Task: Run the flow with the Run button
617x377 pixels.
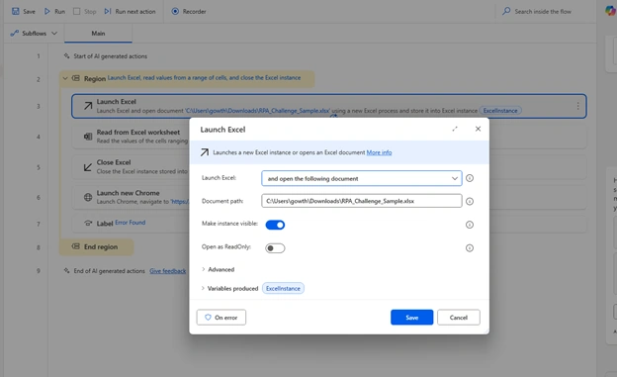Action: tap(54, 12)
